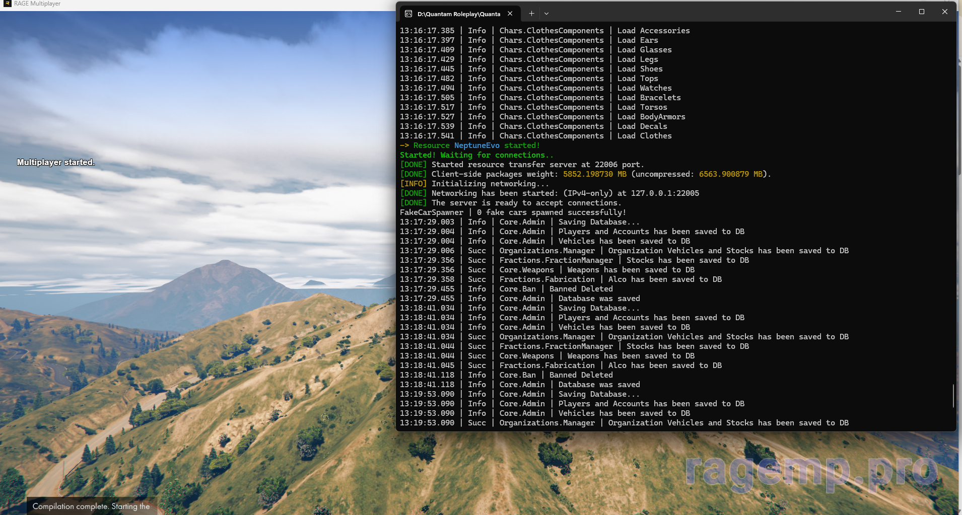
Task: Select the D:\Quantam Roleplay\Quanta tab
Action: pyautogui.click(x=458, y=14)
